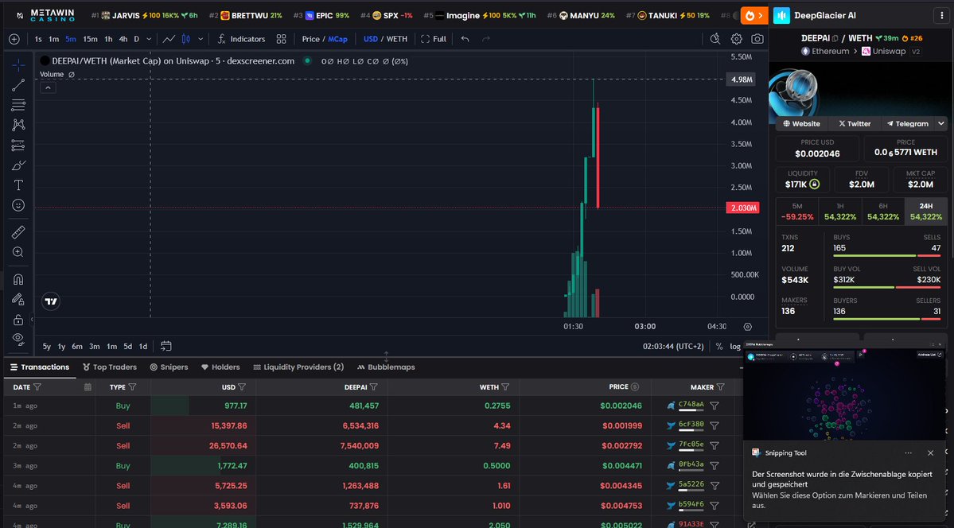The image size is (954, 528).
Task: Set chart range to 1d
Action: [143, 346]
